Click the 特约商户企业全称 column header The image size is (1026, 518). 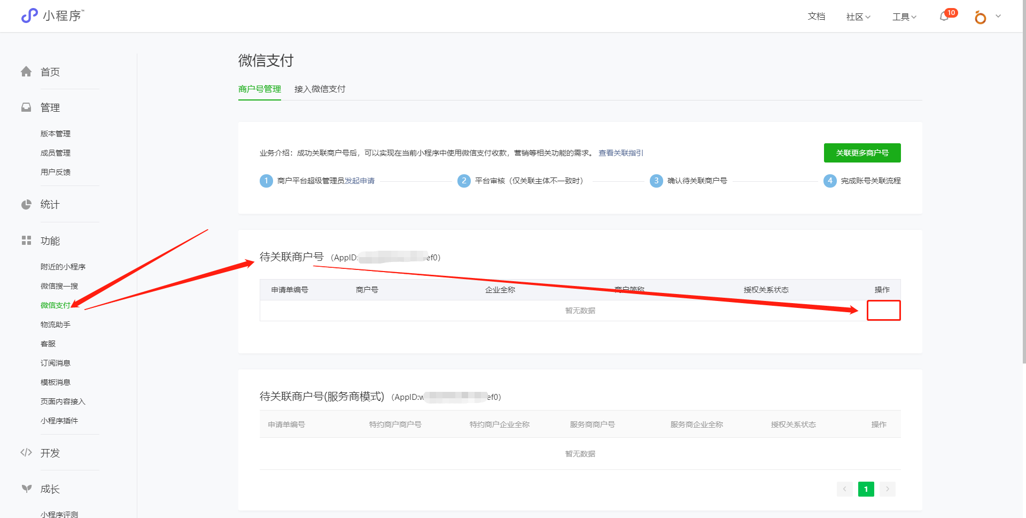[x=500, y=424]
